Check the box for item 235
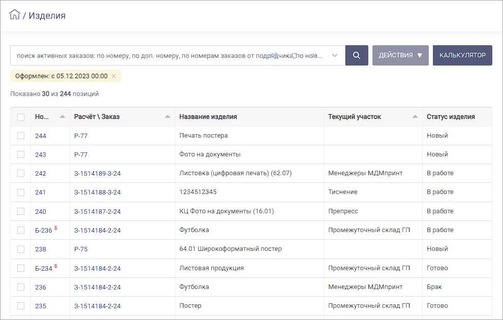 pyautogui.click(x=21, y=306)
